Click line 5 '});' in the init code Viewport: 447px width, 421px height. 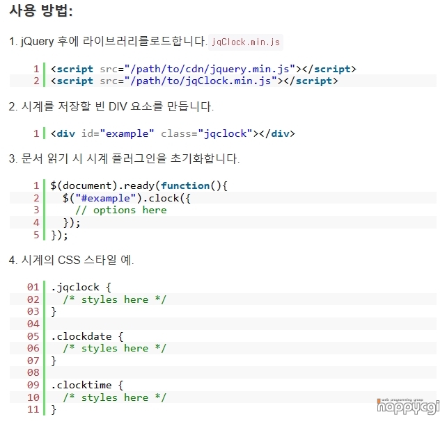pos(59,235)
